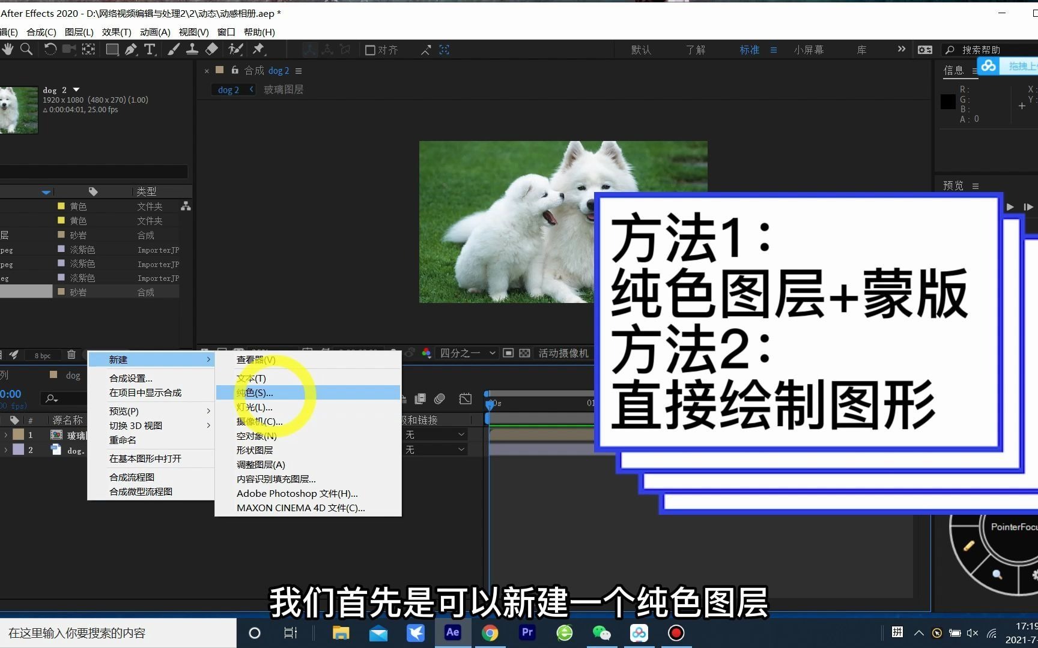Click the snap along edges extension icon
1038x648 pixels.
426,50
